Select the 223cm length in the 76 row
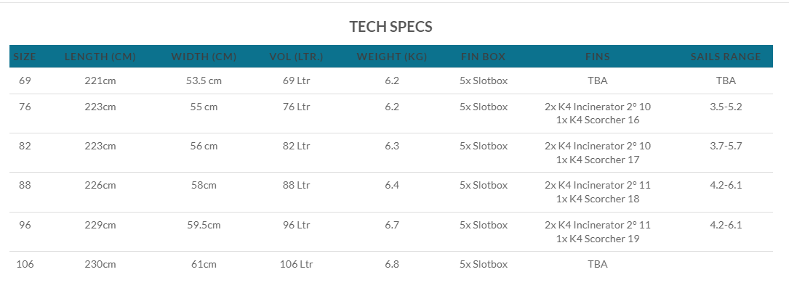The height and width of the screenshot is (301, 789). pyautogui.click(x=100, y=107)
